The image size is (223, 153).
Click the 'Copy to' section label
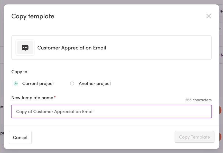pos(19,72)
